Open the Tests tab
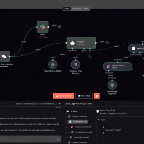 coord(86,9)
